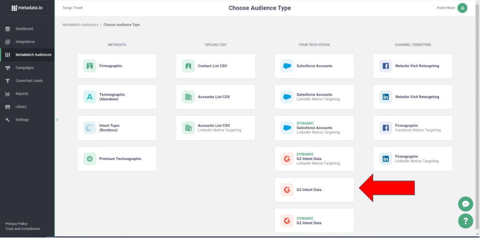Image resolution: width=480 pixels, height=238 pixels.
Task: Click the metadata.io logo
Action: click(x=27, y=8)
